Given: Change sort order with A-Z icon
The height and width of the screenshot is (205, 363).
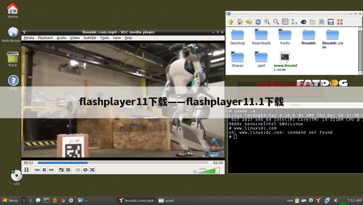Looking at the screenshot, I should [294, 22].
